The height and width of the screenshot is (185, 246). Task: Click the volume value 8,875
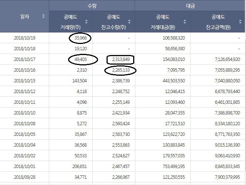[x=82, y=113]
